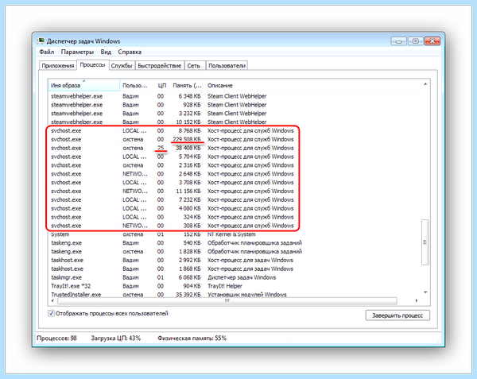The image size is (477, 379).
Task: Switch to the Сеть tab
Action: [x=194, y=66]
